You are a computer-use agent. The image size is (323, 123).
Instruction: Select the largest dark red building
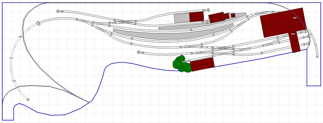pyautogui.click(x=283, y=22)
